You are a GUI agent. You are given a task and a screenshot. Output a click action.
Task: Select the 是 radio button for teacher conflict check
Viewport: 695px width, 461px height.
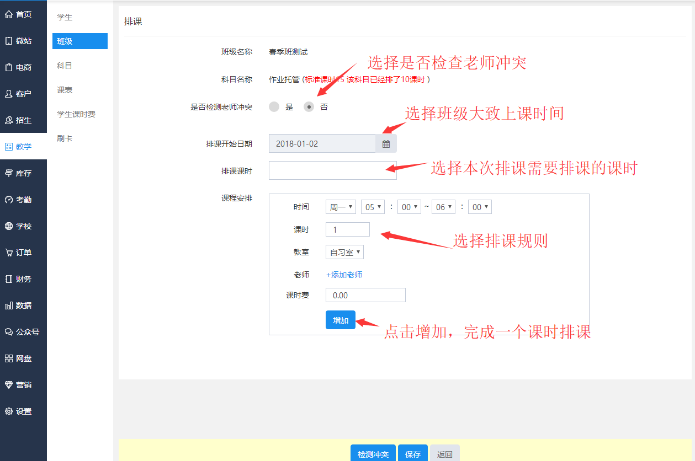(274, 106)
